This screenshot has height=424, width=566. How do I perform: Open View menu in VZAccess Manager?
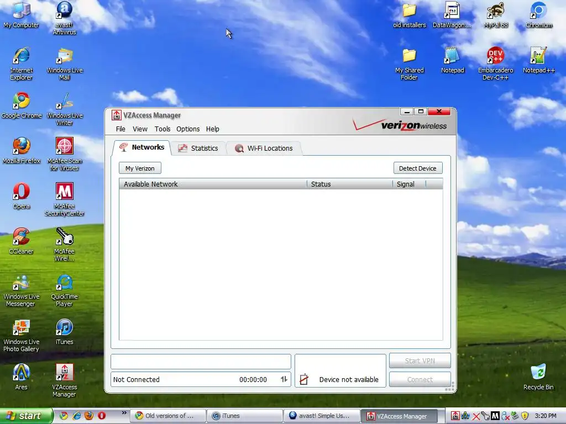tap(140, 129)
